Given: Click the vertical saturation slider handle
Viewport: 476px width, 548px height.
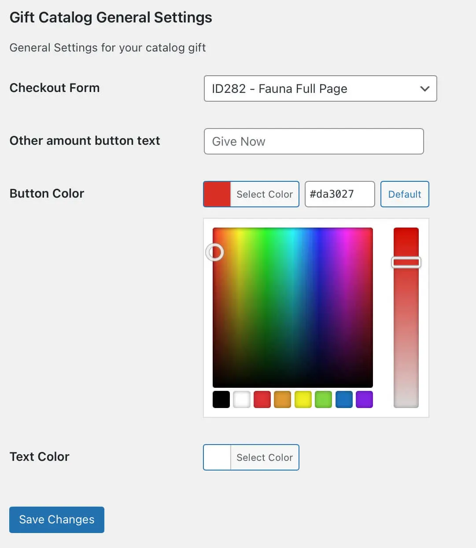Looking at the screenshot, I should [406, 263].
